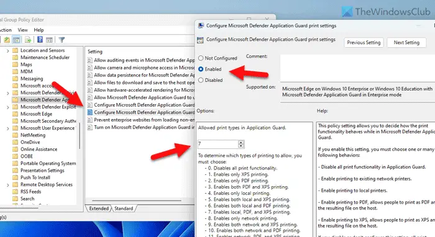Viewport: 435px width, 237px height.
Task: Click the Presentation Settings folder icon
Action: pos(16,170)
